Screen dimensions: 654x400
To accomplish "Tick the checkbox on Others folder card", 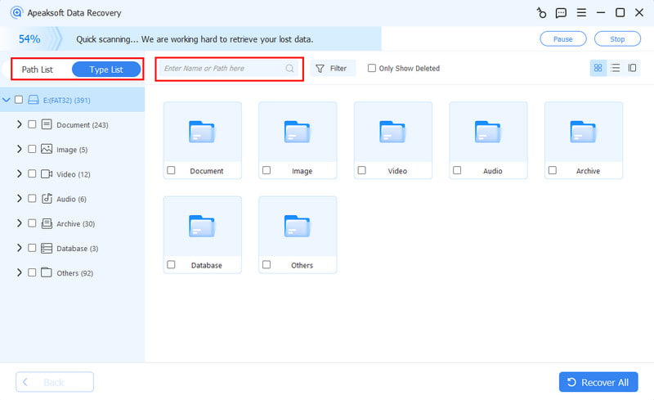I will 267,264.
